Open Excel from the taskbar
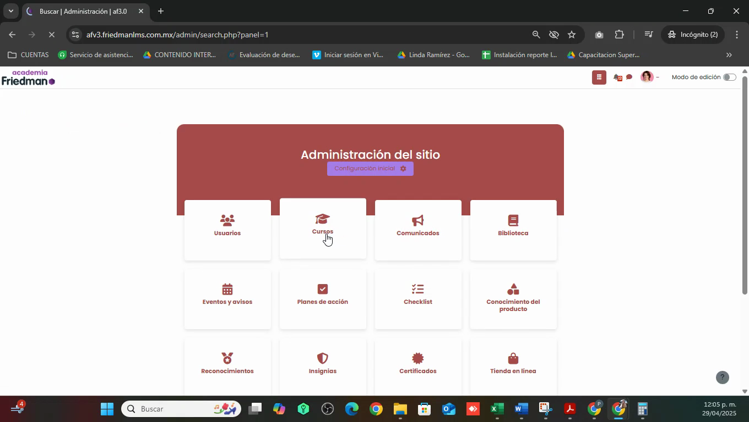This screenshot has width=749, height=422. pyautogui.click(x=497, y=409)
